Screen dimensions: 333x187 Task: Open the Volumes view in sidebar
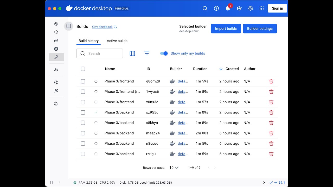click(x=56, y=41)
